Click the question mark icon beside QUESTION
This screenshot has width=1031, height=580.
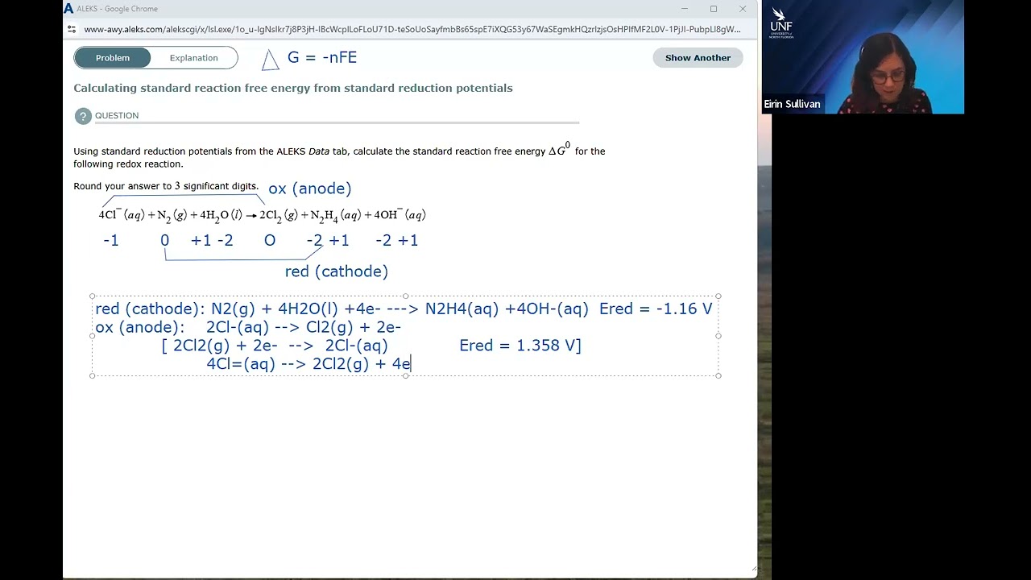(x=83, y=116)
